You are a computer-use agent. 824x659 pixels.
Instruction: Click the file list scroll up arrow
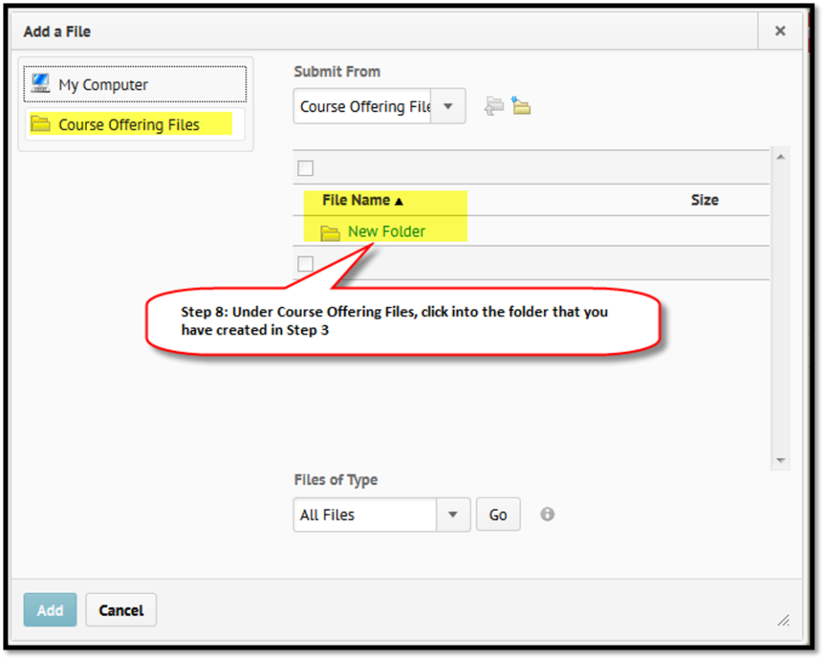(781, 157)
